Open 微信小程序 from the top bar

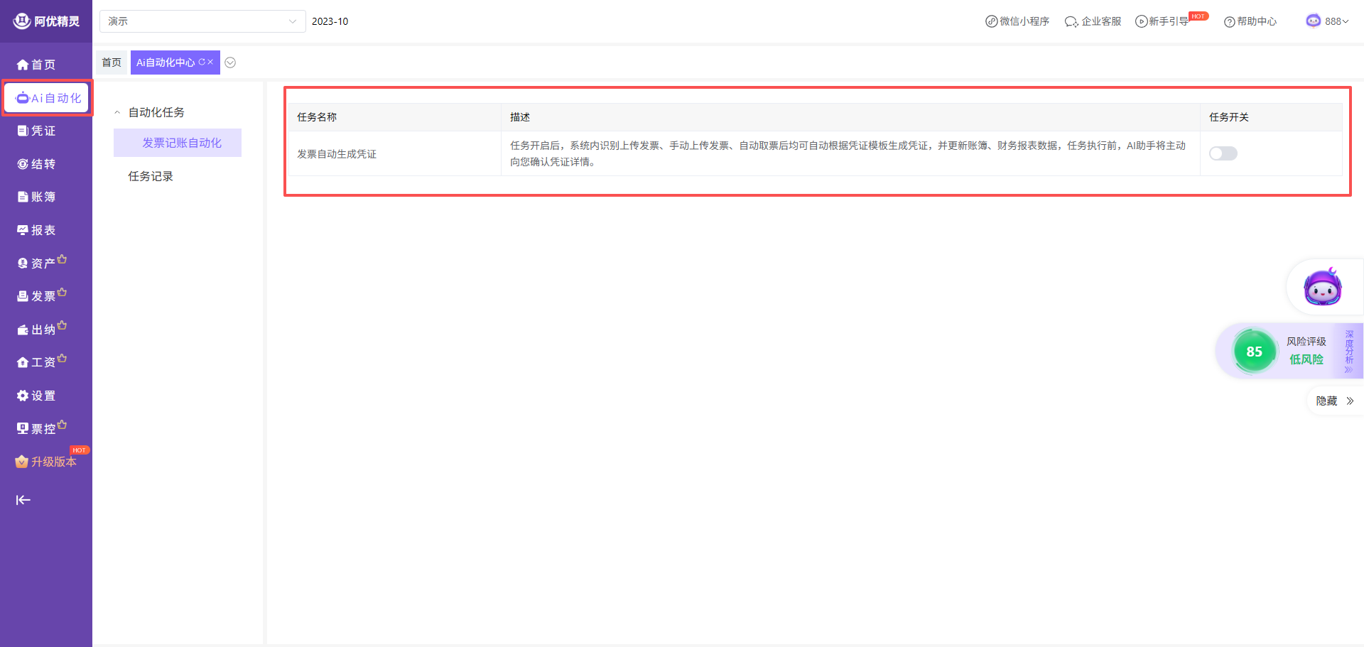pos(1017,21)
